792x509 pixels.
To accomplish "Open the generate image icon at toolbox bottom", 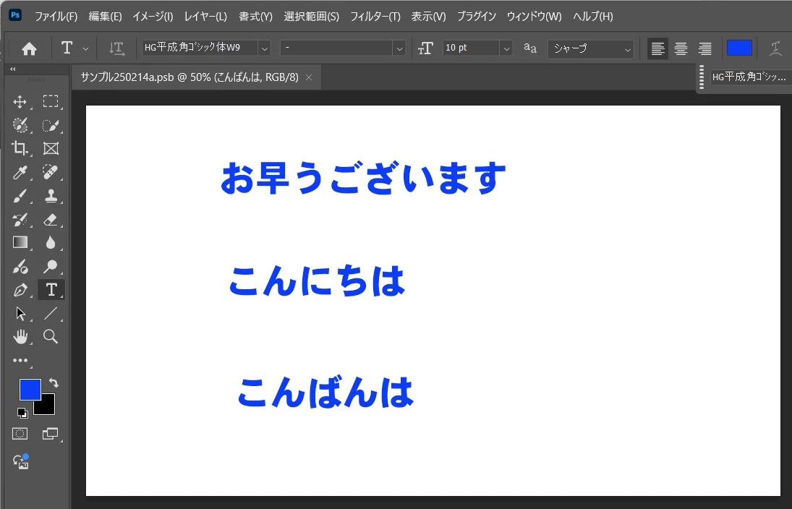I will (x=21, y=461).
